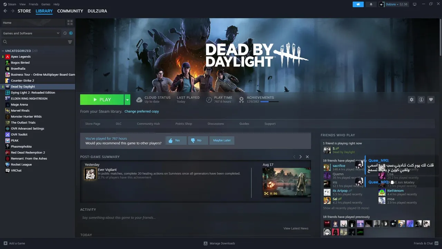Open game settings gear icon

tap(411, 100)
